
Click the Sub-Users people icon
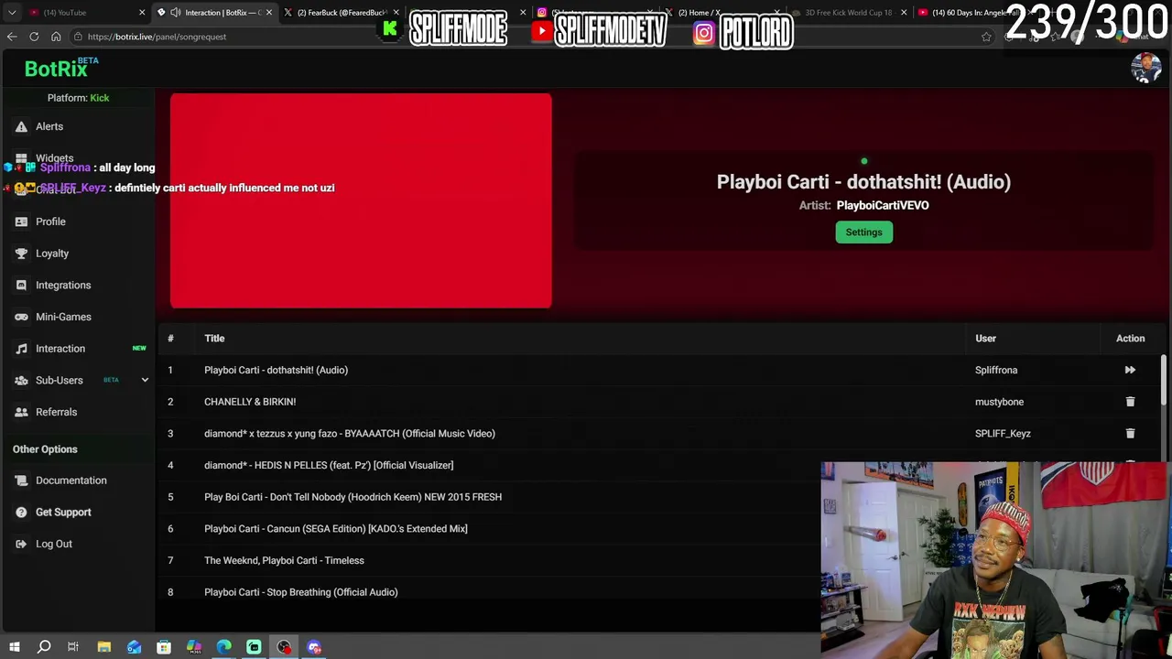21,381
